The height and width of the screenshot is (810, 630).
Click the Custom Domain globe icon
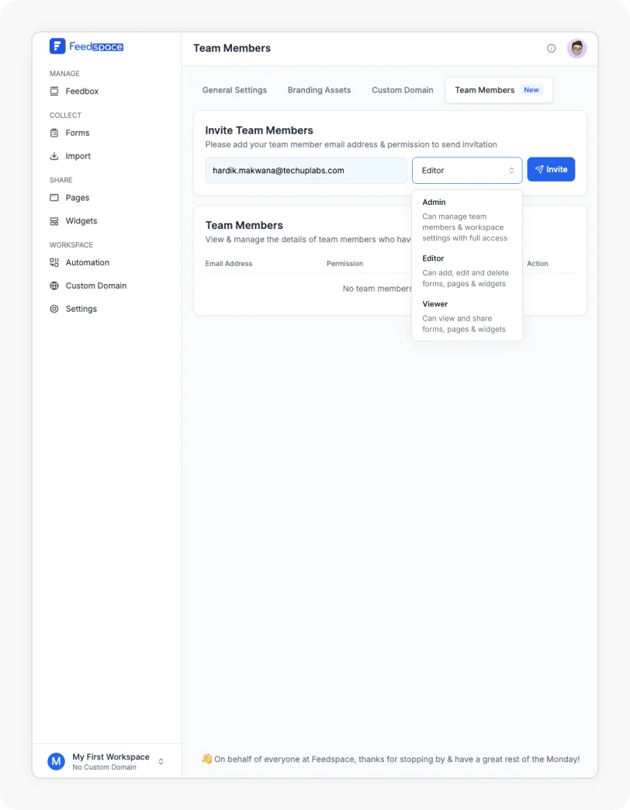(54, 286)
